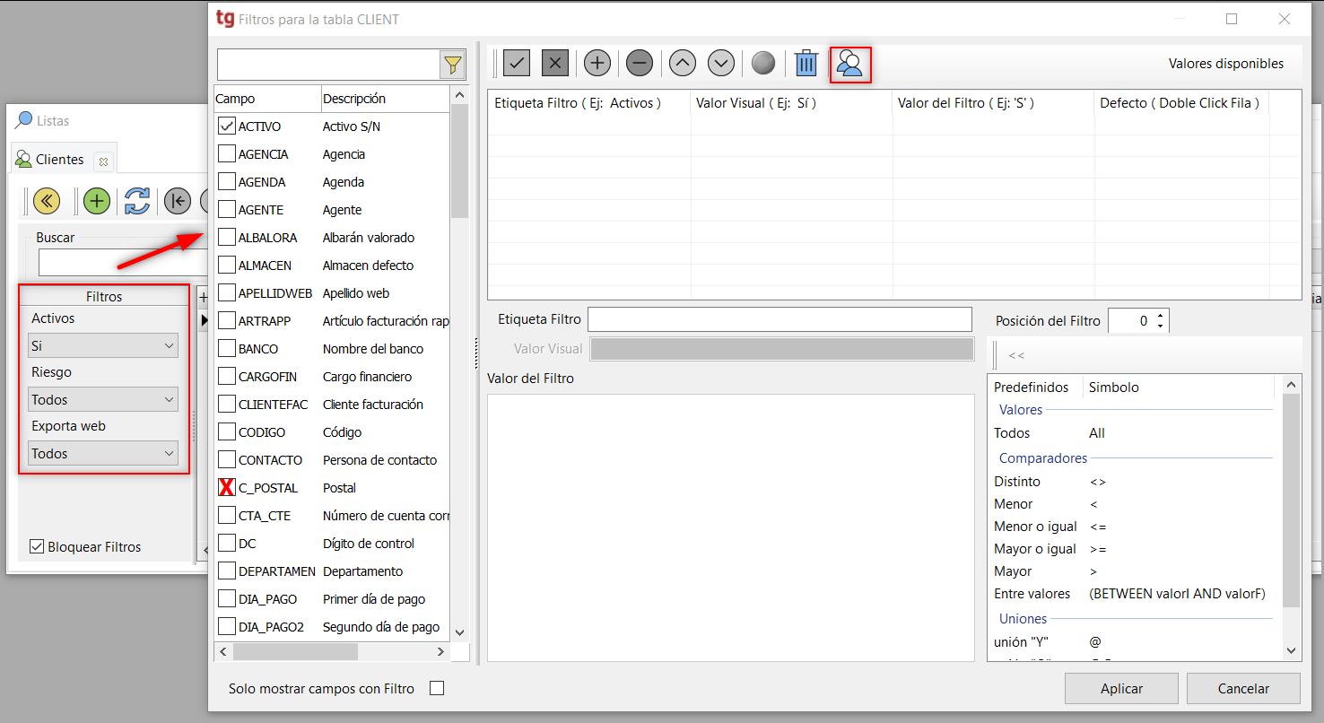The image size is (1324, 723).
Task: Click the Aplicar button
Action: tap(1121, 689)
